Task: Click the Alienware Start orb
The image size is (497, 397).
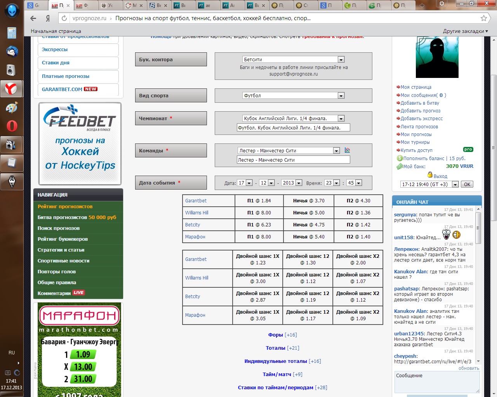Action: [12, 10]
